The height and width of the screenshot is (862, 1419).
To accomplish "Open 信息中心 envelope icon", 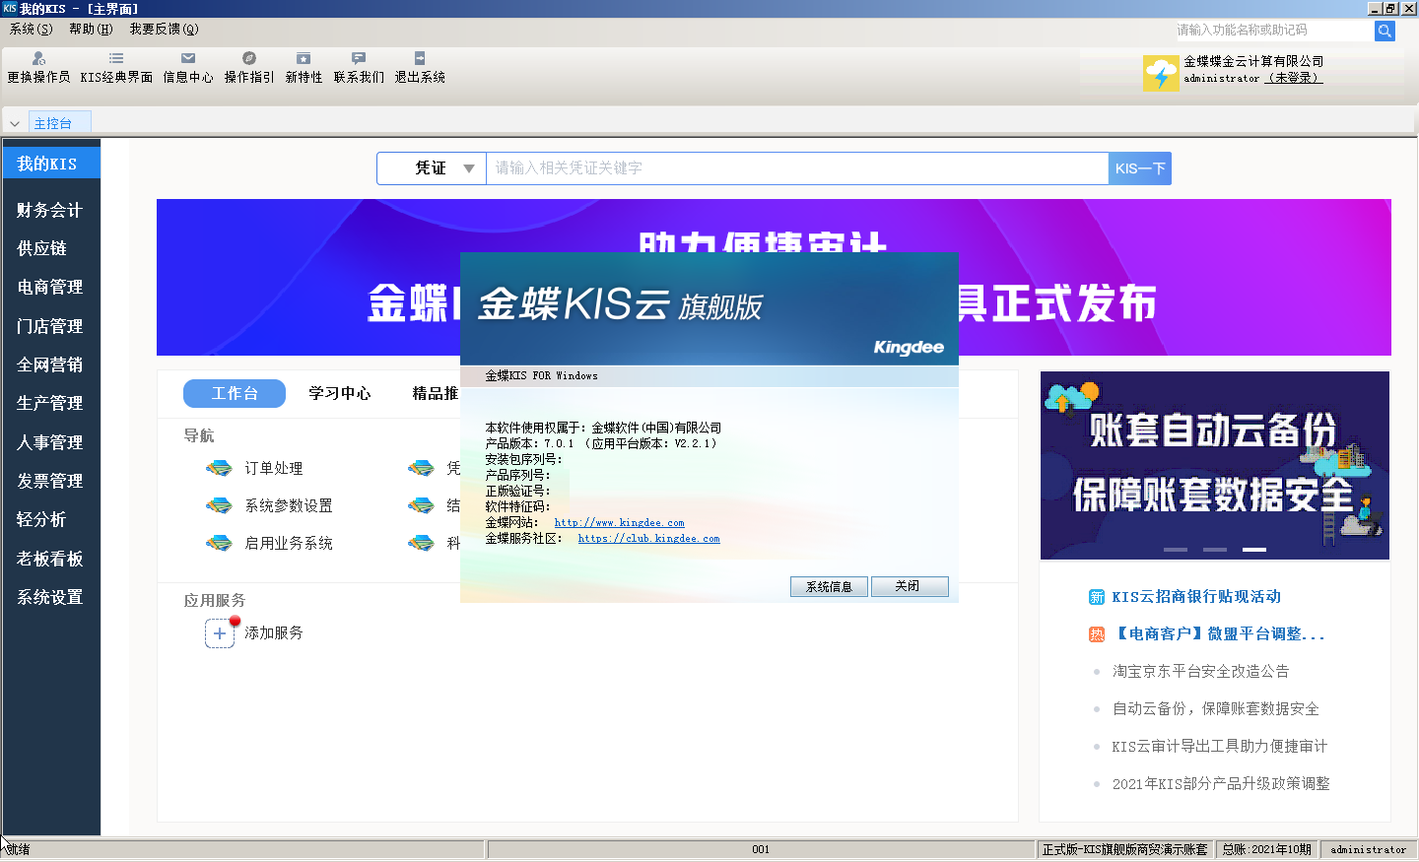I will [x=188, y=59].
